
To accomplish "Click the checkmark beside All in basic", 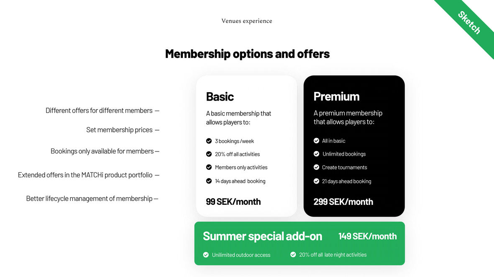I will (x=317, y=141).
